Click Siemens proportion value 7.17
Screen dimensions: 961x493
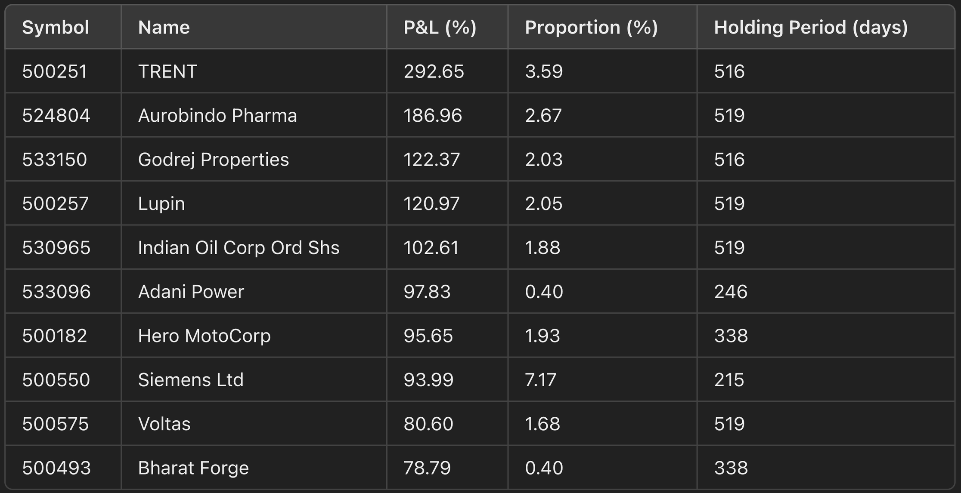tap(540, 380)
